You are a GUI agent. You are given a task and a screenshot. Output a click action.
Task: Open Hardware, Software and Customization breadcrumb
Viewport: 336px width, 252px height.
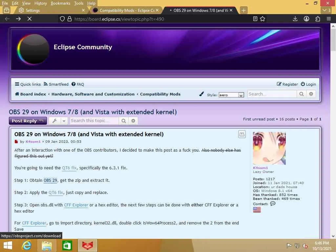(93, 94)
